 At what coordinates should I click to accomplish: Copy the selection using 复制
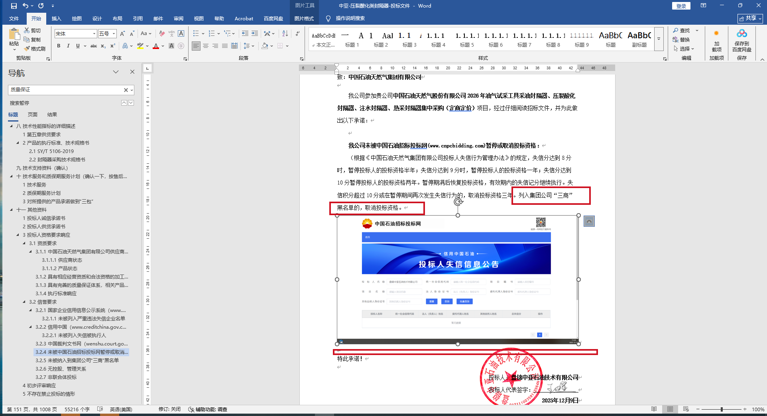[32, 39]
